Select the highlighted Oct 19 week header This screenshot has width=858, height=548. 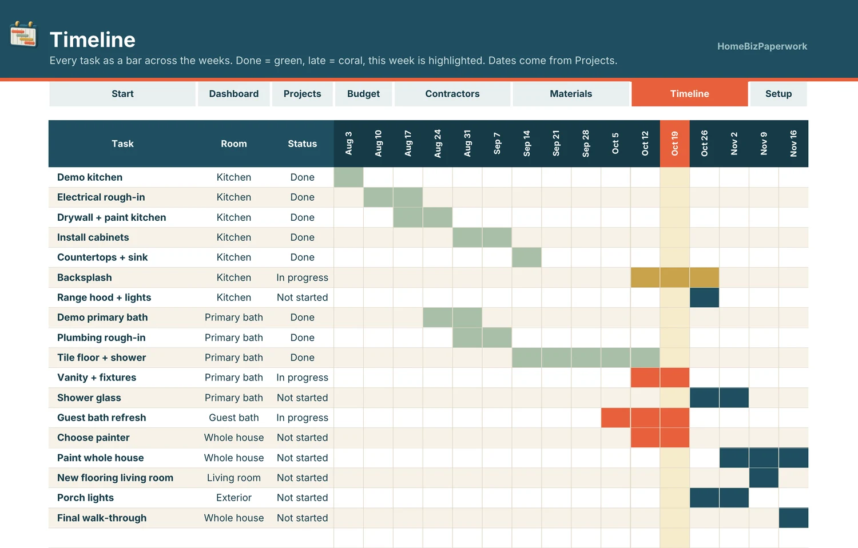tap(675, 144)
